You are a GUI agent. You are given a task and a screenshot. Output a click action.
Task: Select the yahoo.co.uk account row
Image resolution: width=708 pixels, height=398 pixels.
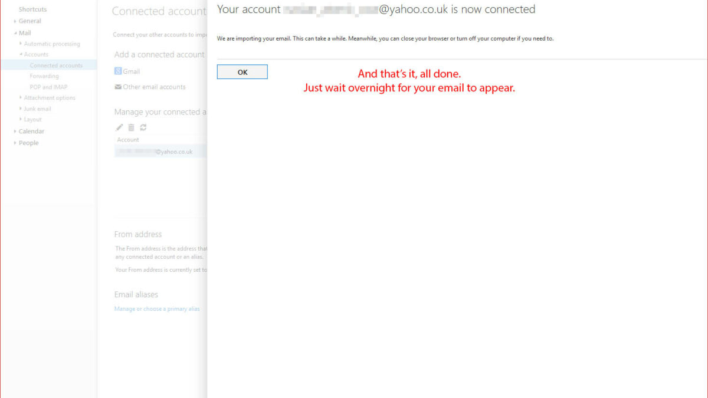click(x=160, y=152)
